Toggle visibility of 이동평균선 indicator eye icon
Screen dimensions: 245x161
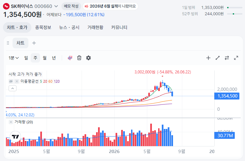[x=11, y=81]
